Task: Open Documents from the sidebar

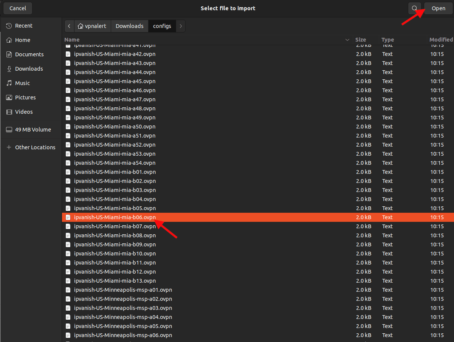Action: [x=29, y=54]
